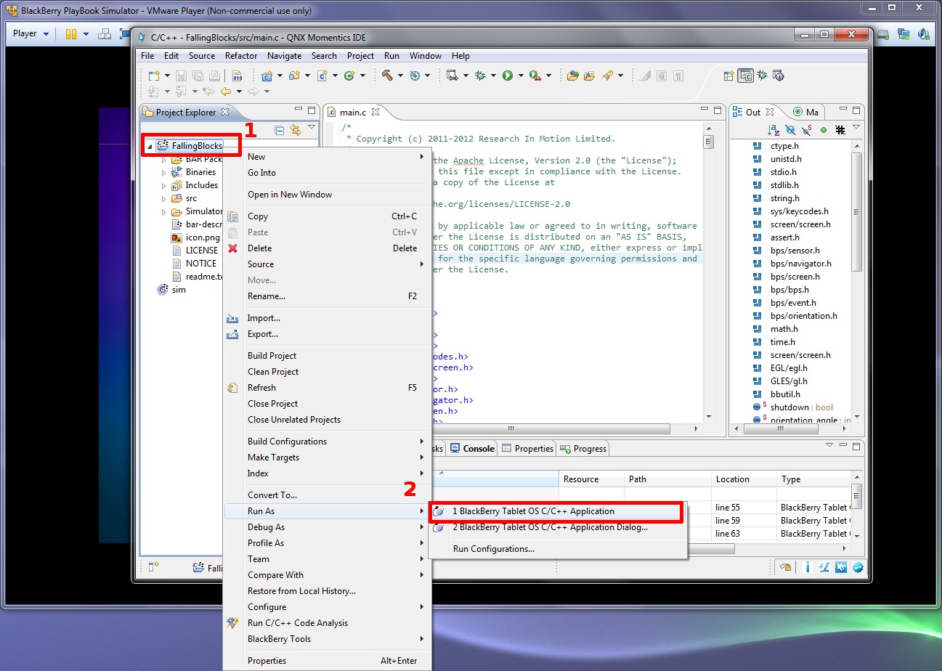The width and height of the screenshot is (942, 671).
Task: Toggle Hide Static Members in Outline
Action: [806, 130]
